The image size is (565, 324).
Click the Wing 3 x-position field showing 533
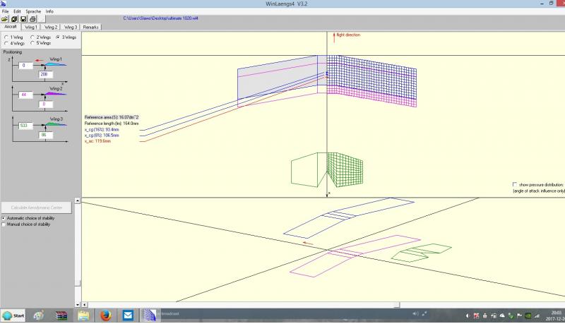pos(24,125)
